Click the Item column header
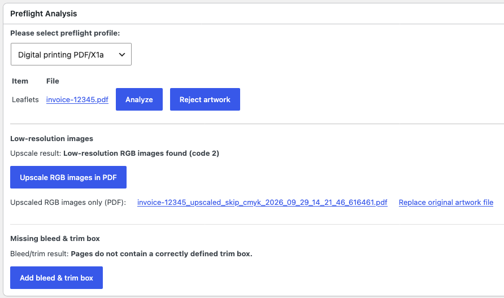 (20, 81)
